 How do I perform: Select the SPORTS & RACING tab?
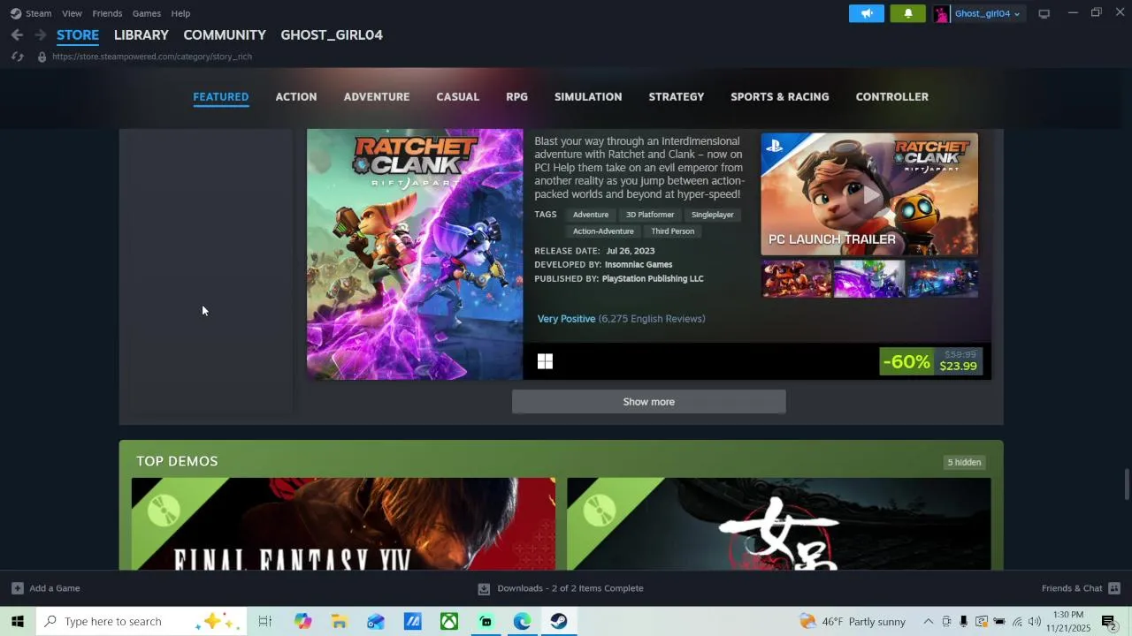[780, 96]
